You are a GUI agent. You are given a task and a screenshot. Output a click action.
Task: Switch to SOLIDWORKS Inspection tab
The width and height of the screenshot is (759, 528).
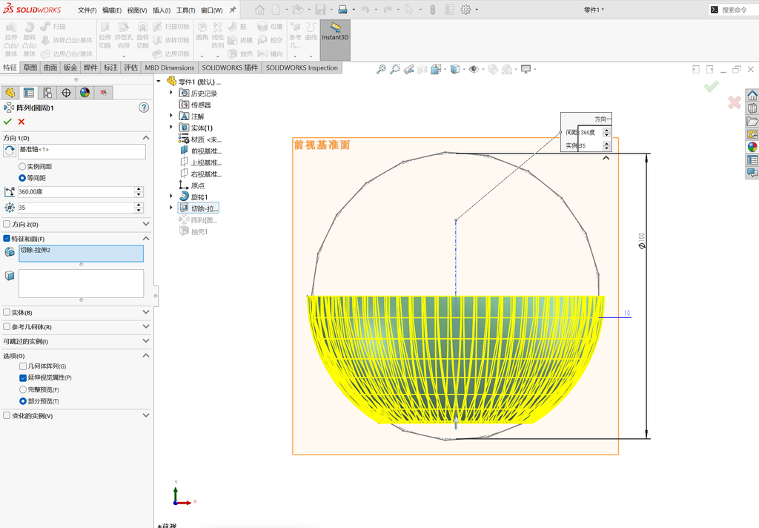coord(302,67)
